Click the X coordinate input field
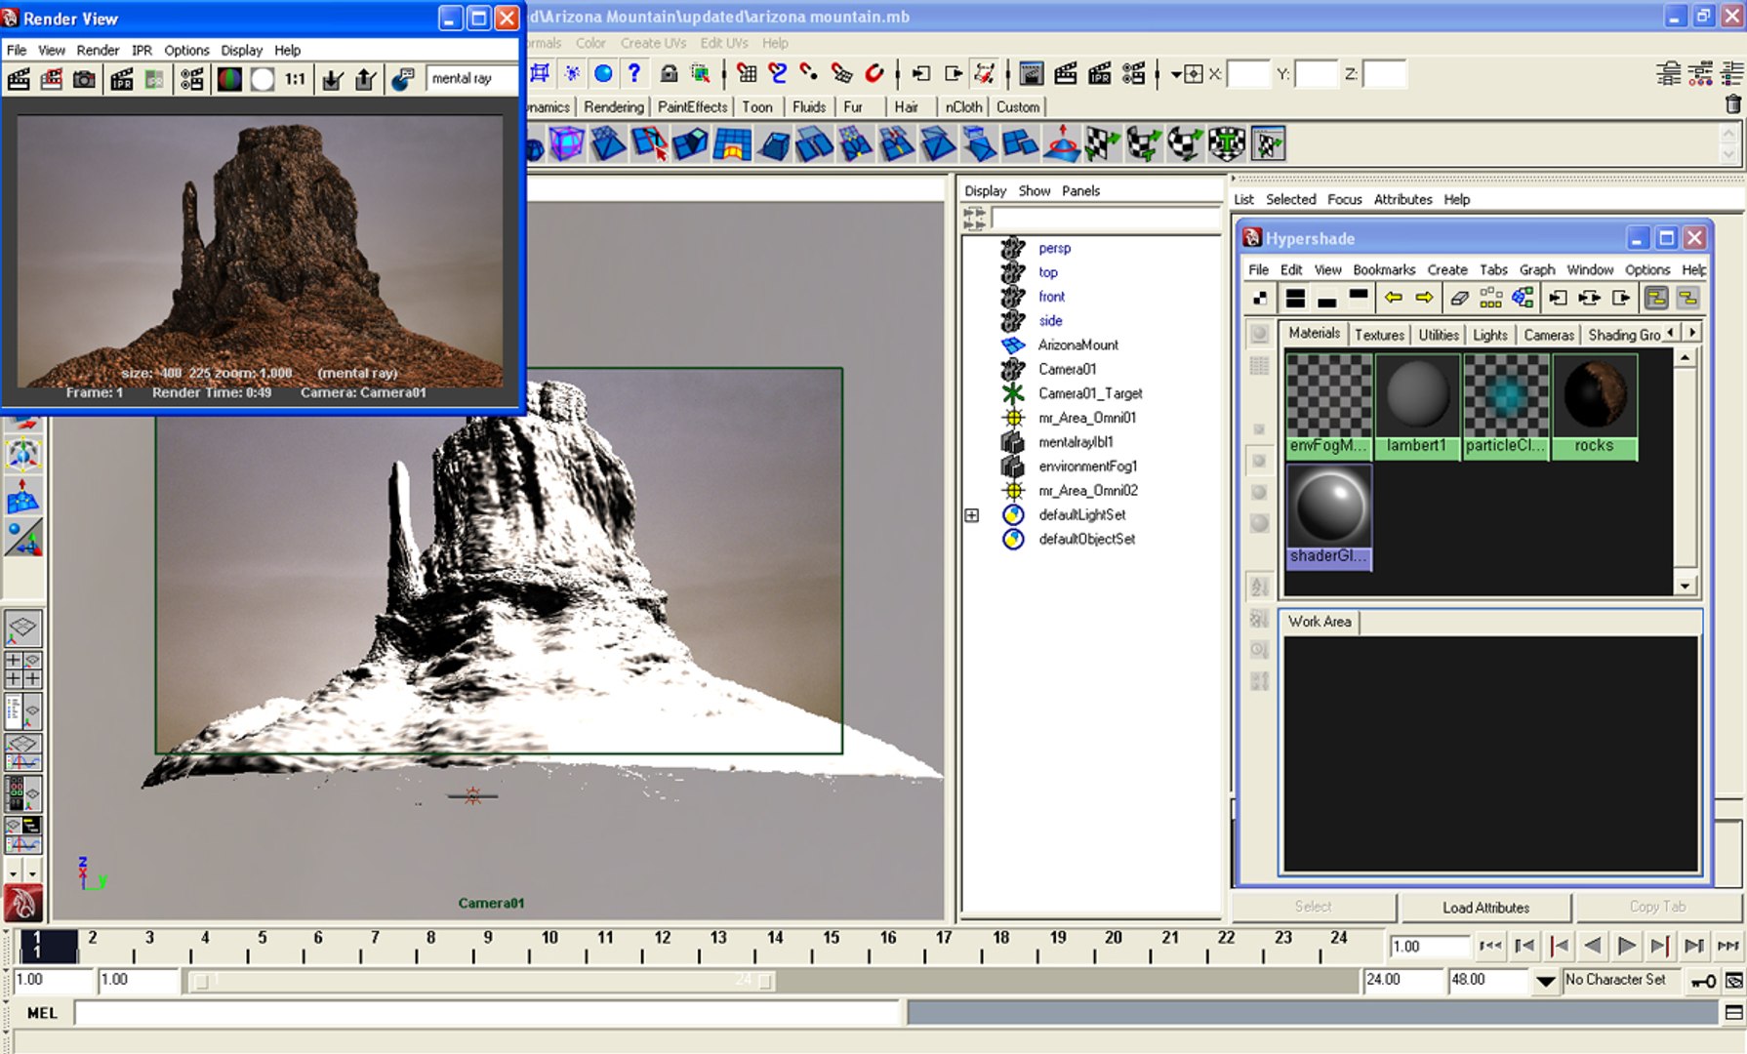The width and height of the screenshot is (1747, 1054). 1248,74
